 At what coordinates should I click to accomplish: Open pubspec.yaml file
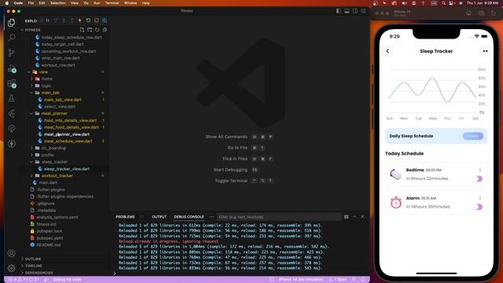click(x=50, y=238)
